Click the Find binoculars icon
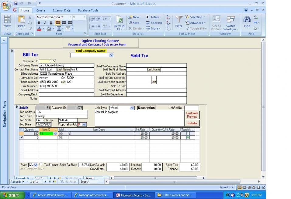 pos(247,19)
